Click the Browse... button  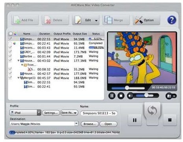pos(90,124)
